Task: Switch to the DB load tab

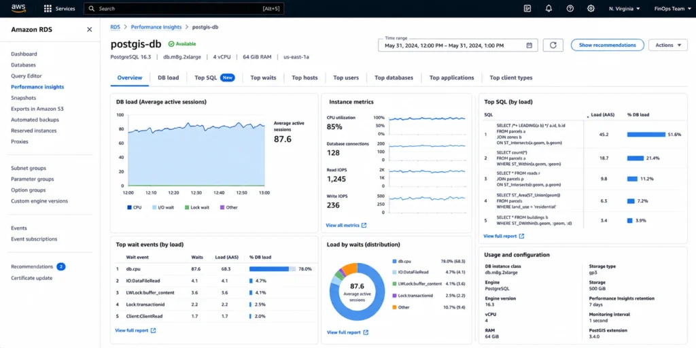Action: [x=169, y=77]
